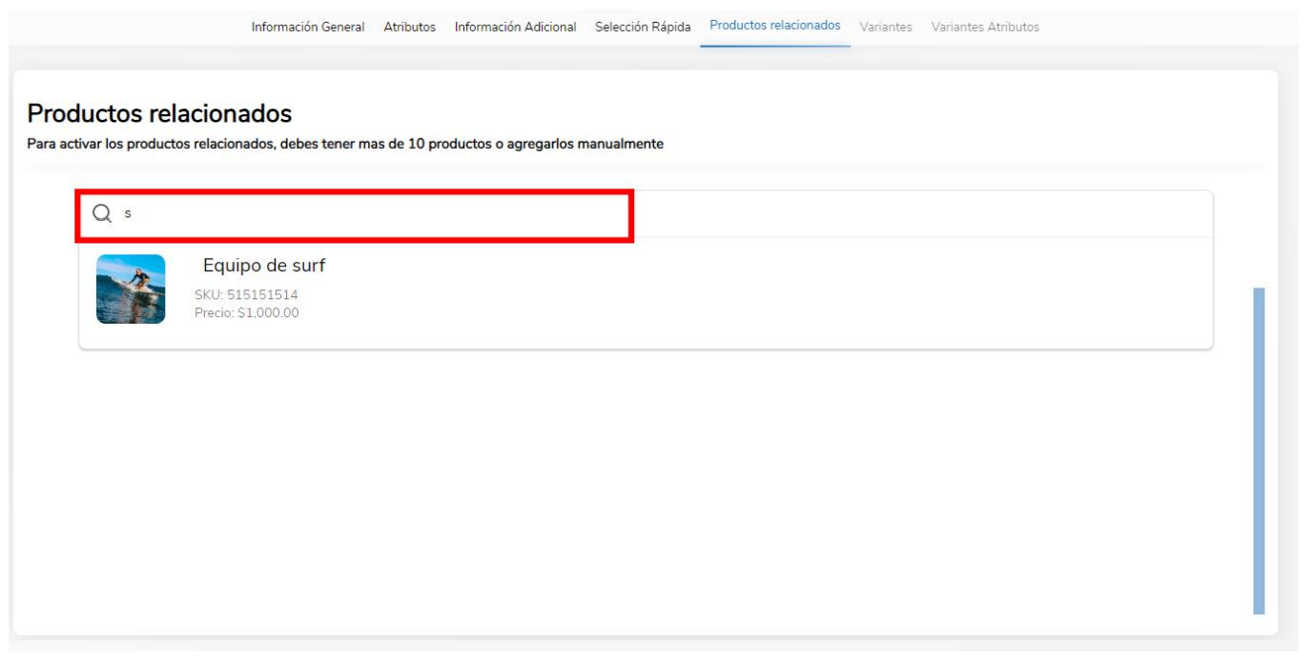Click blank space in Equipo de surf result row
The image size is (1314, 657).
pos(763,290)
